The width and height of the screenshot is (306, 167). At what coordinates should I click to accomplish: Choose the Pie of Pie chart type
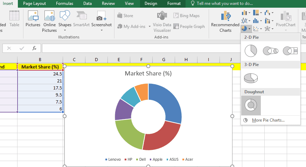270,51
